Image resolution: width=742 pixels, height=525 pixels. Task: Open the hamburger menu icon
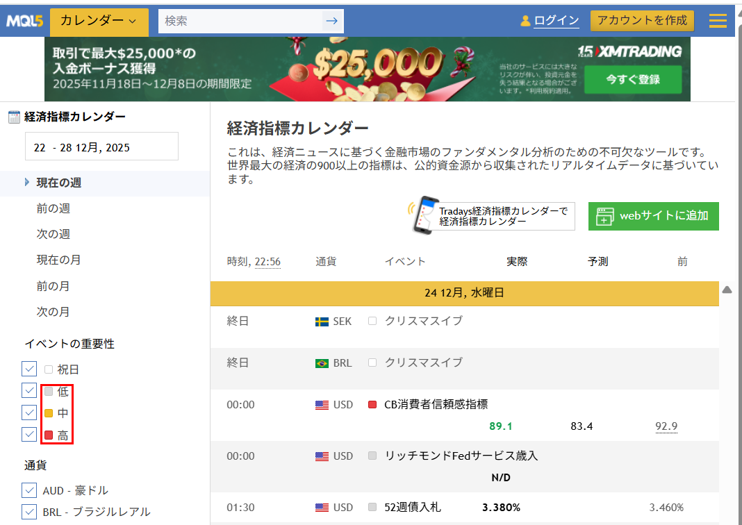(718, 21)
